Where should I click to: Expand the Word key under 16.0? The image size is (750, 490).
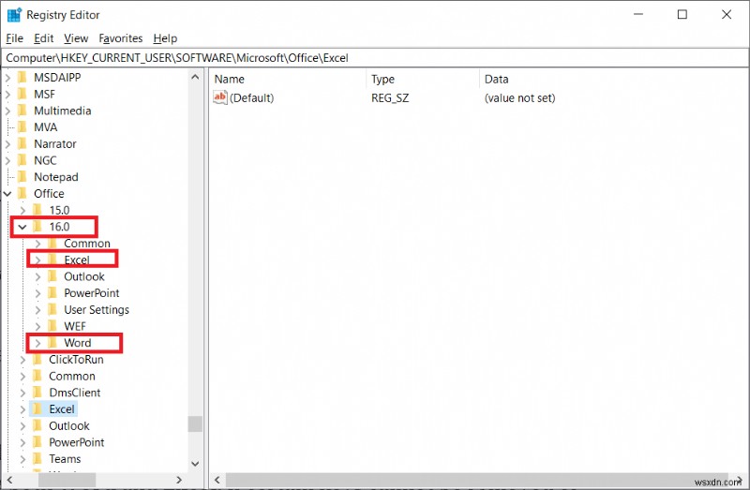coord(37,343)
